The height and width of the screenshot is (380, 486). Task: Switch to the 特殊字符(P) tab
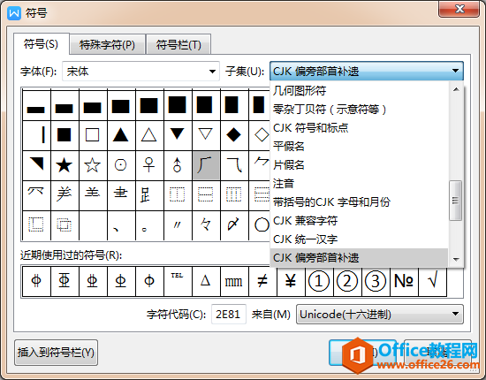[107, 45]
